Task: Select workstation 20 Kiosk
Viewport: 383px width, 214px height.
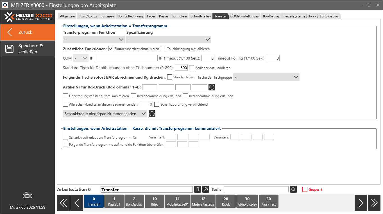Action: click(x=226, y=201)
